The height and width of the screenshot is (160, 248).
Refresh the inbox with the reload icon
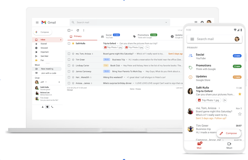(x=78, y=30)
